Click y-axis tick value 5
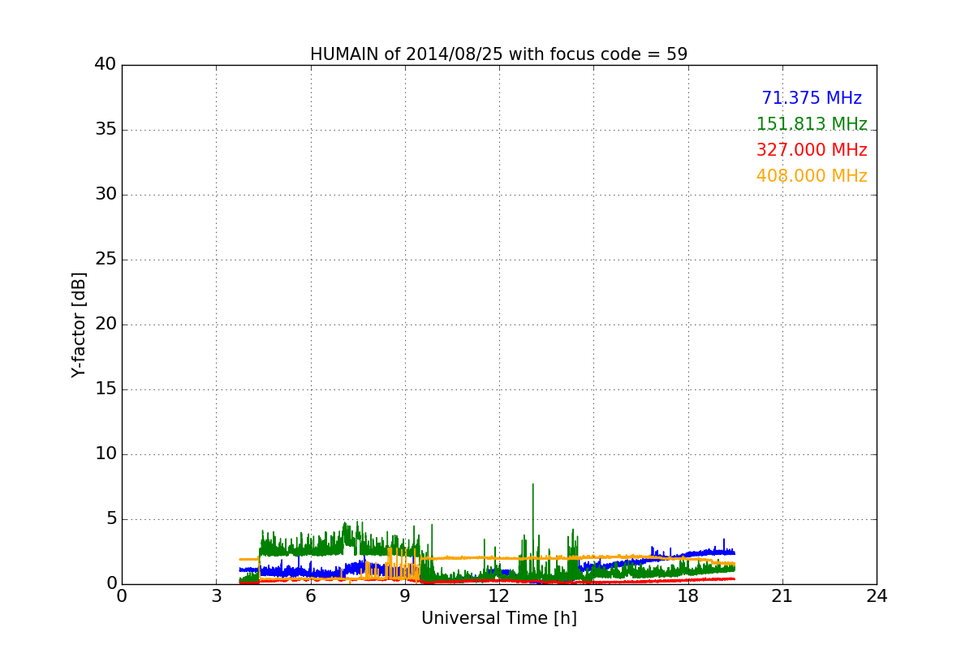The image size is (974, 649). pyautogui.click(x=111, y=519)
